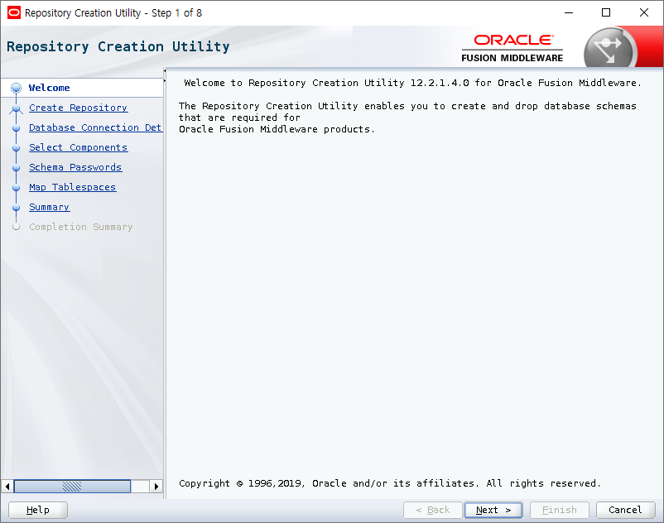Click the Schema Passwords step bullet icon
The height and width of the screenshot is (523, 664).
[x=16, y=168]
